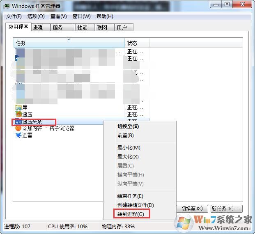The image size is (255, 234).
Task: Close the Task Manager window
Action: [x=242, y=5]
